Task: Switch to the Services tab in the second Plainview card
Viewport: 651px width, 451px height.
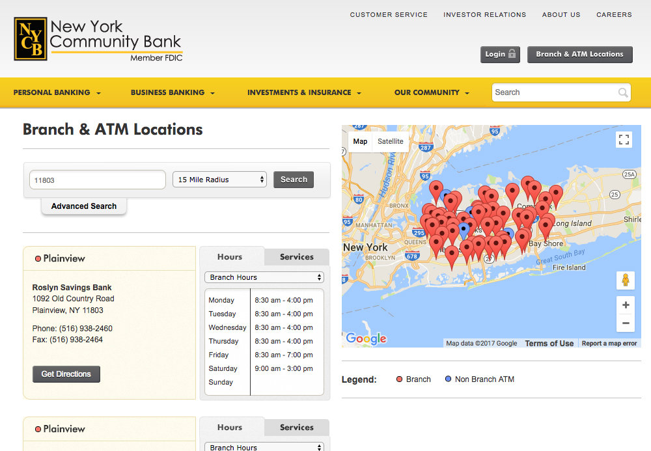Action: coord(296,428)
